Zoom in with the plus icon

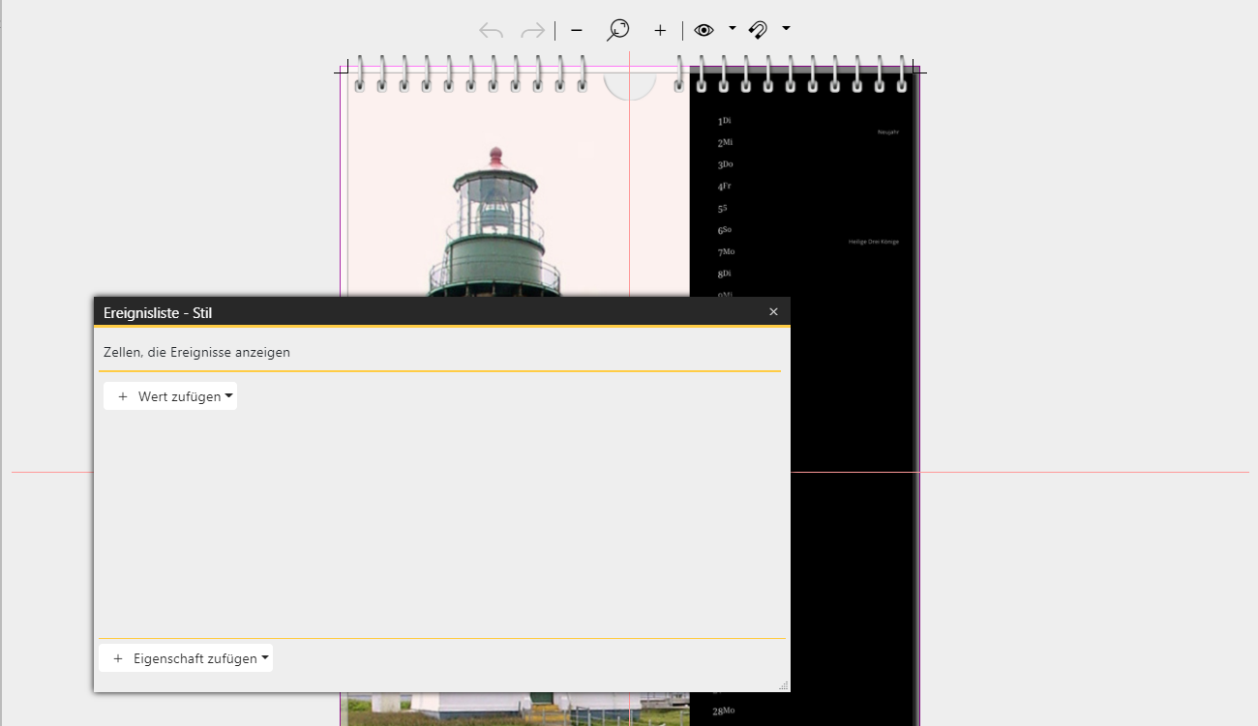(x=660, y=30)
